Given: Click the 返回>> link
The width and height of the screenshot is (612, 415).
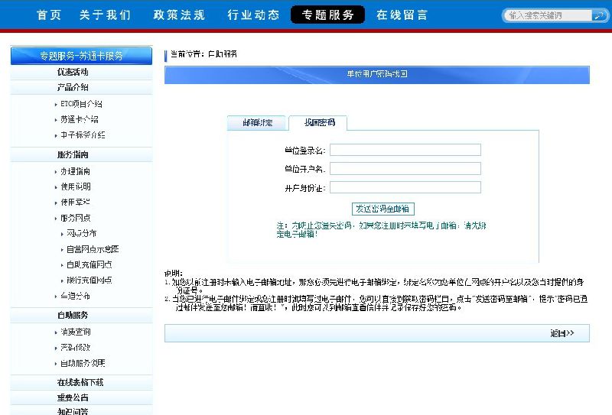Looking at the screenshot, I should click(x=562, y=333).
